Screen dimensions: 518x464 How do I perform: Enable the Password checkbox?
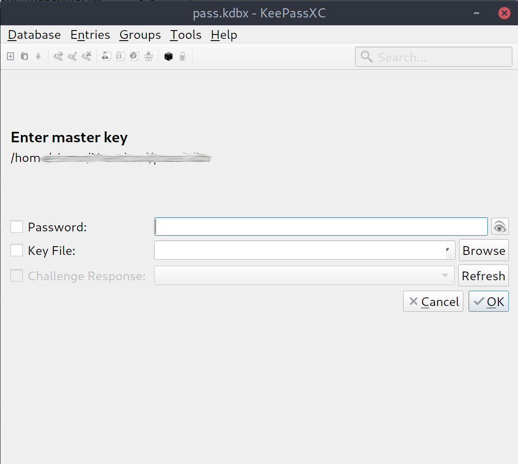point(17,227)
